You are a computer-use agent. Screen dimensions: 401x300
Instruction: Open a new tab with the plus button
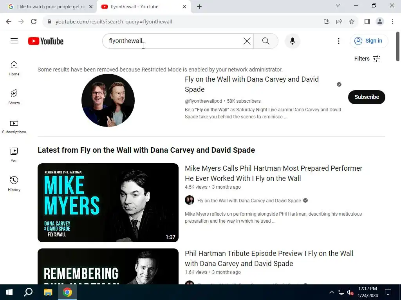[x=199, y=7]
